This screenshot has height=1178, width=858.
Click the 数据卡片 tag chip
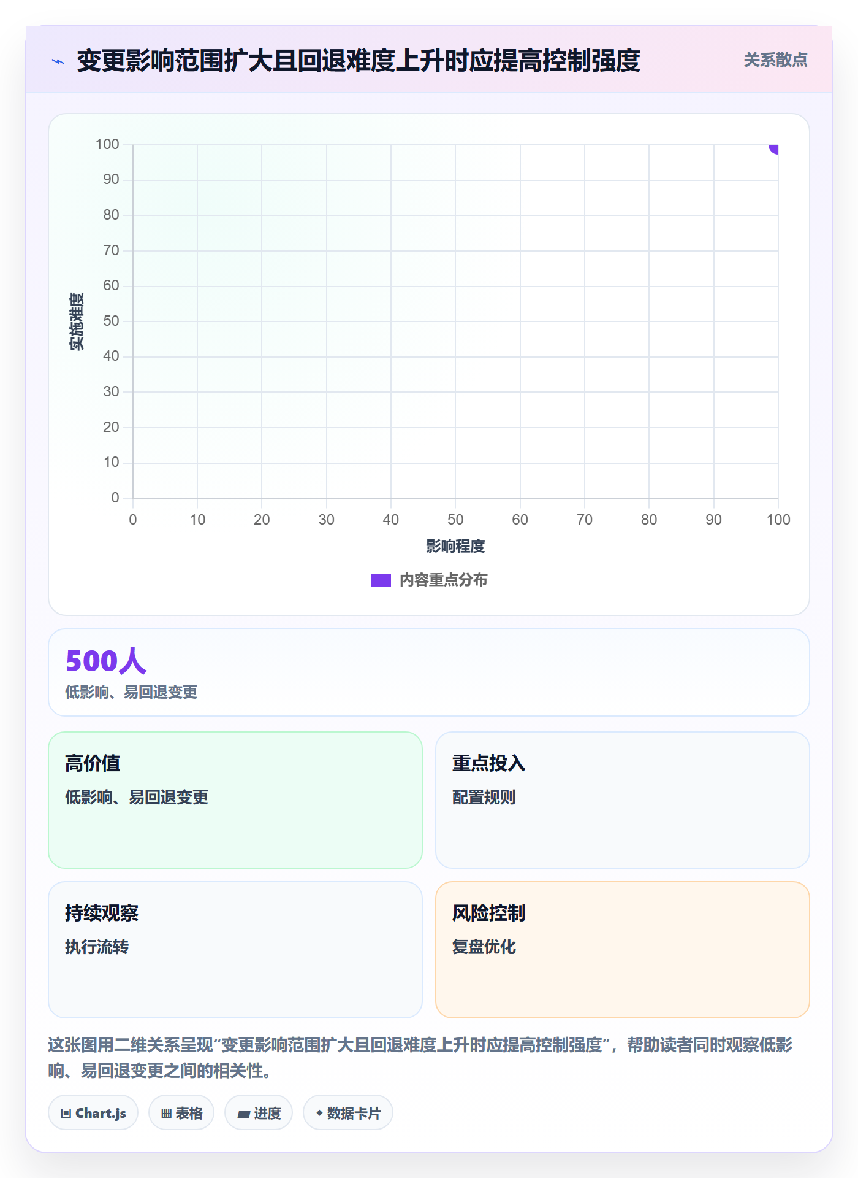[x=348, y=1113]
